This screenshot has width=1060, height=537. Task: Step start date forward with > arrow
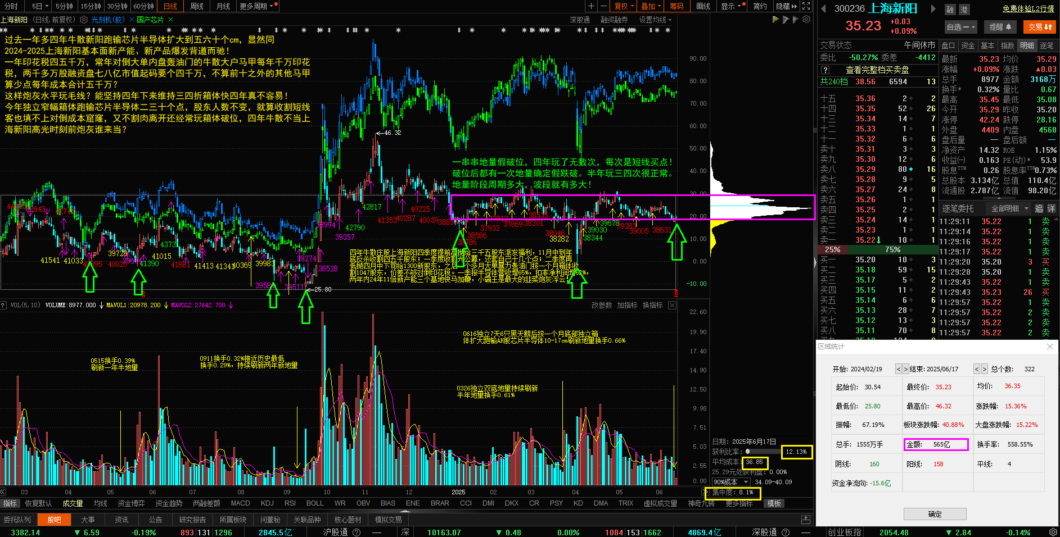(x=905, y=369)
